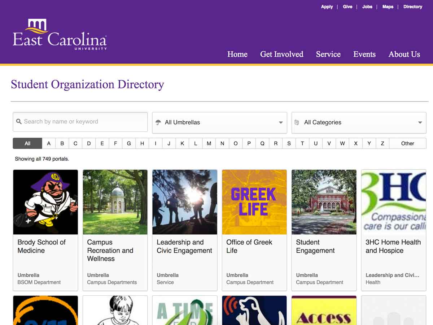The width and height of the screenshot is (433, 325).
Task: Open the Get Involved menu
Action: [x=282, y=54]
